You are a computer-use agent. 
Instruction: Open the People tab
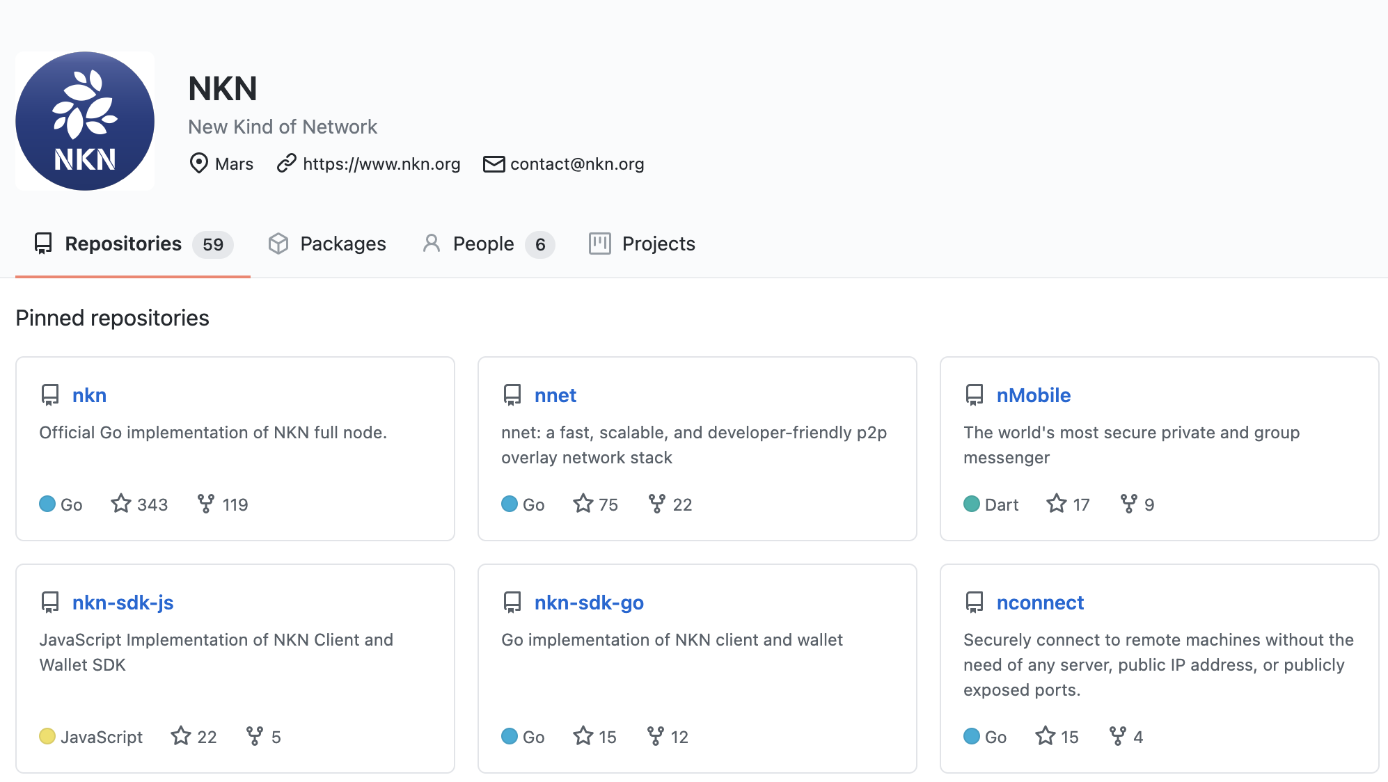[x=483, y=244]
